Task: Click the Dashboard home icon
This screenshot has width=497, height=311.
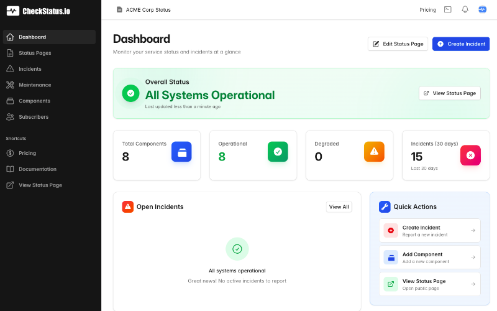Action: point(10,37)
